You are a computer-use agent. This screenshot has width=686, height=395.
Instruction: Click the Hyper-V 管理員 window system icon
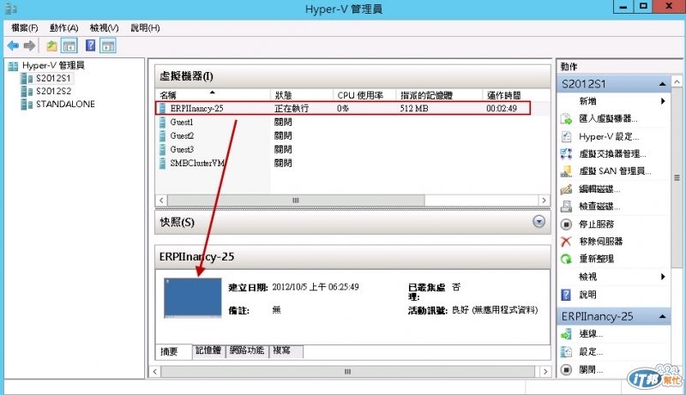point(10,8)
